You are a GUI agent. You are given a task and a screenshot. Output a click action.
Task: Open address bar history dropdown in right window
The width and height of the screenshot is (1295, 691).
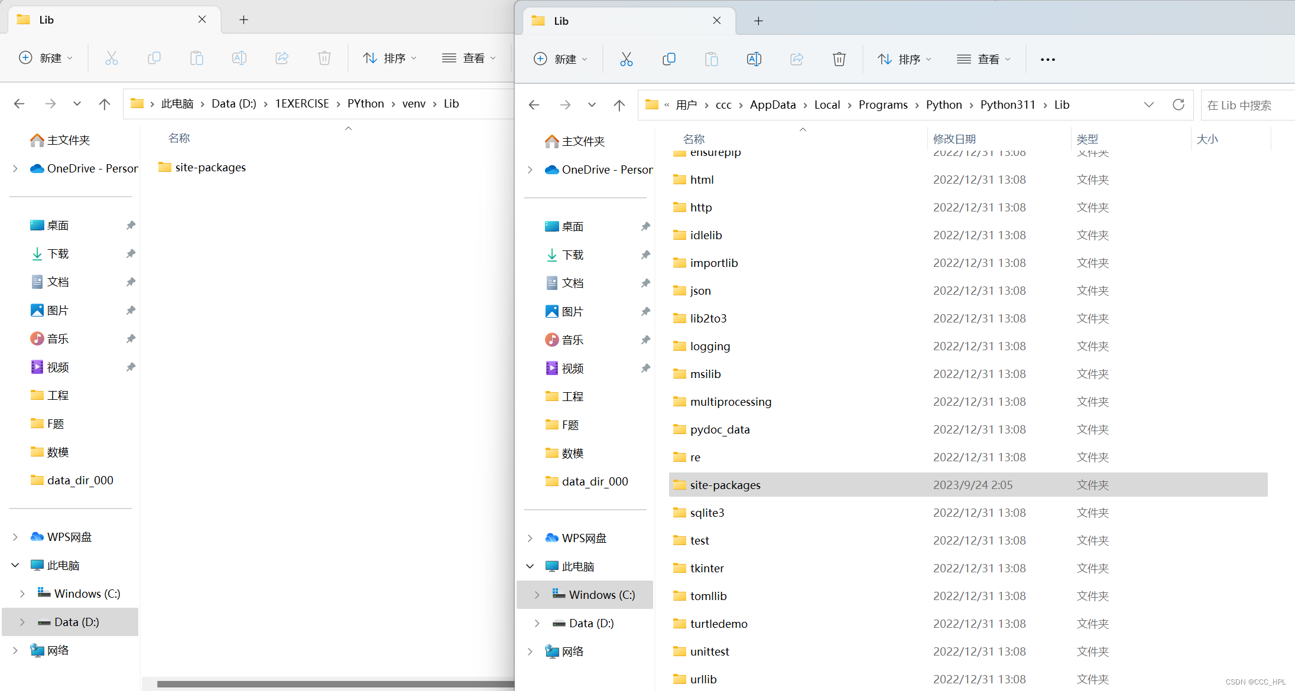coord(1148,105)
